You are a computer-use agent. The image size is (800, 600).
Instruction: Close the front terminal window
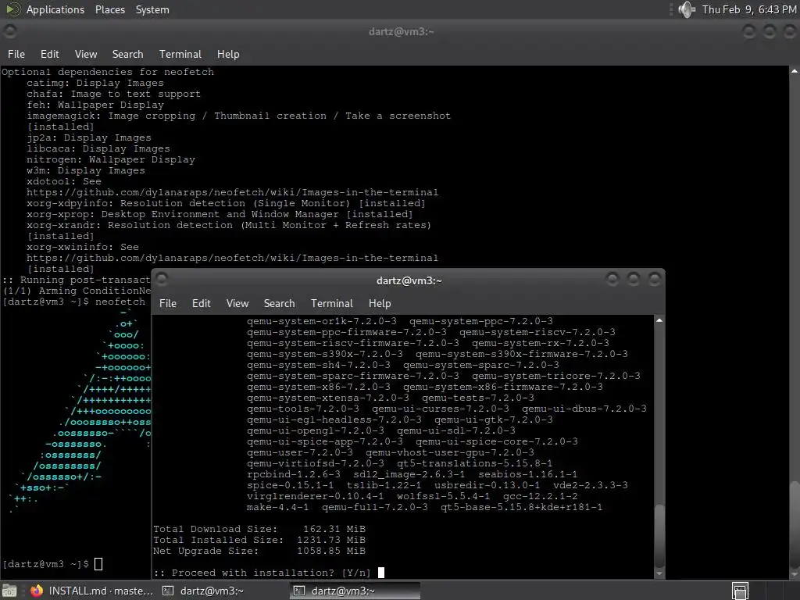point(654,279)
